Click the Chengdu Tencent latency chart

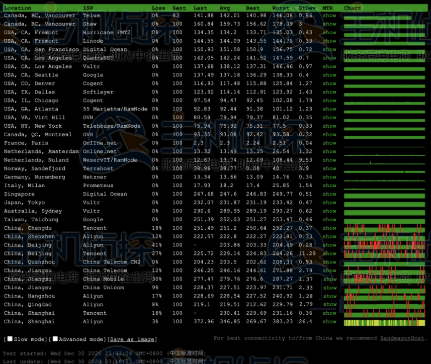[x=385, y=229]
